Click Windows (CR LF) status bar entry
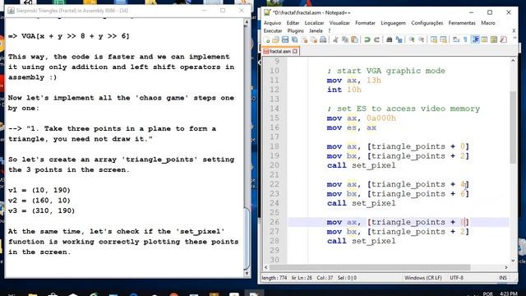 [x=422, y=278]
